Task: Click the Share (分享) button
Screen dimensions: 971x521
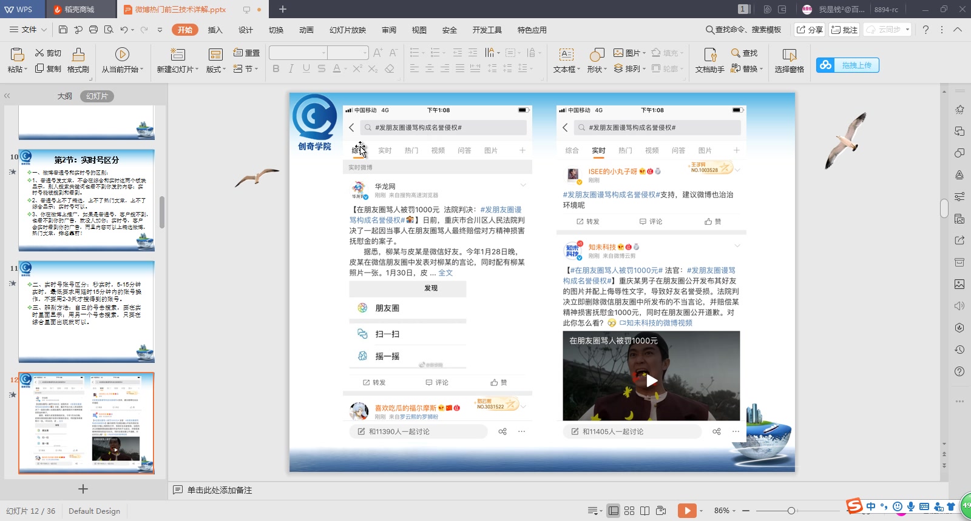Action: 810,29
